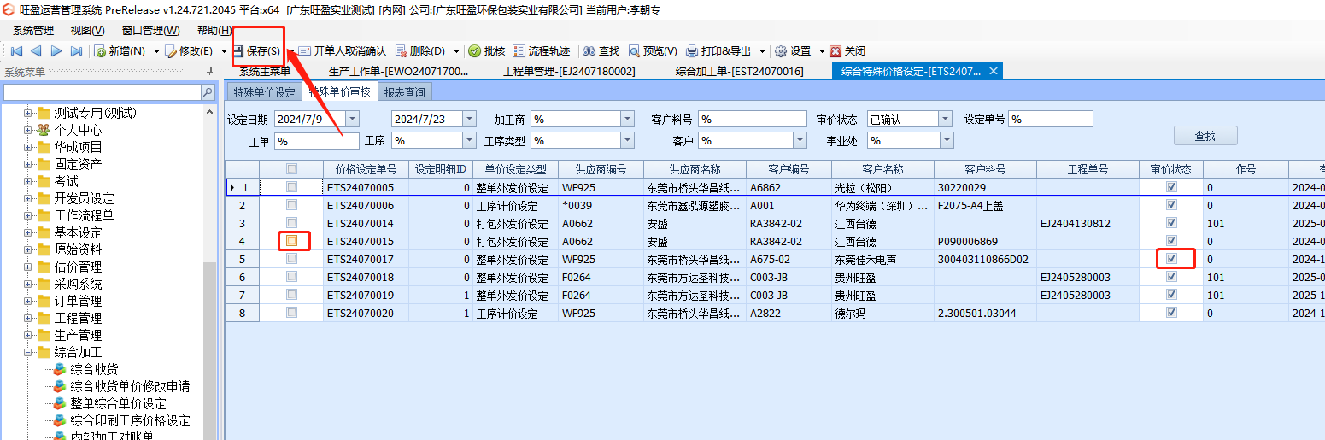
Task: Open the start date 2024/7/9 dropdown
Action: pos(353,119)
